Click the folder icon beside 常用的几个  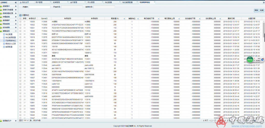(x=1, y=121)
